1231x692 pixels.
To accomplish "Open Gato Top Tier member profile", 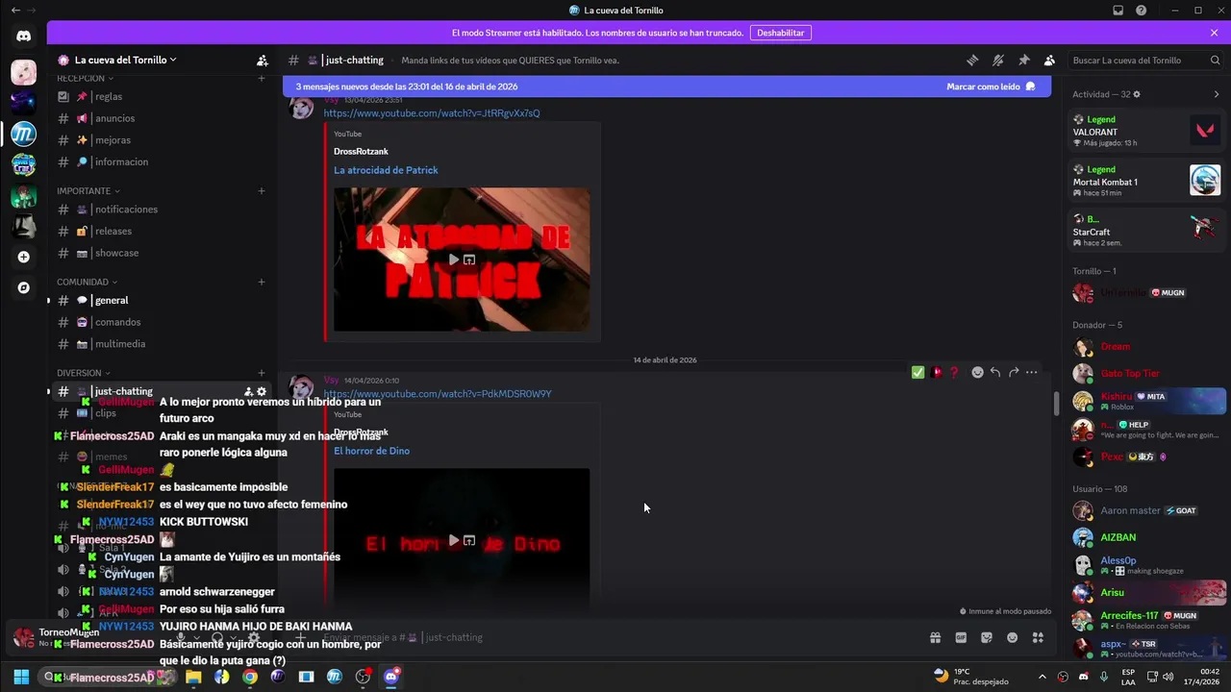I will point(1146,373).
